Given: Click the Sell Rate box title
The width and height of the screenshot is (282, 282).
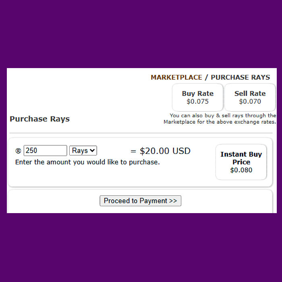Looking at the screenshot, I should click(x=250, y=93).
